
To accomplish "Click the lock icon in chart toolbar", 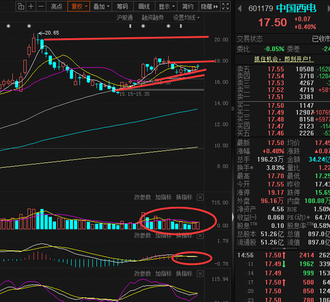I will [21, 7].
